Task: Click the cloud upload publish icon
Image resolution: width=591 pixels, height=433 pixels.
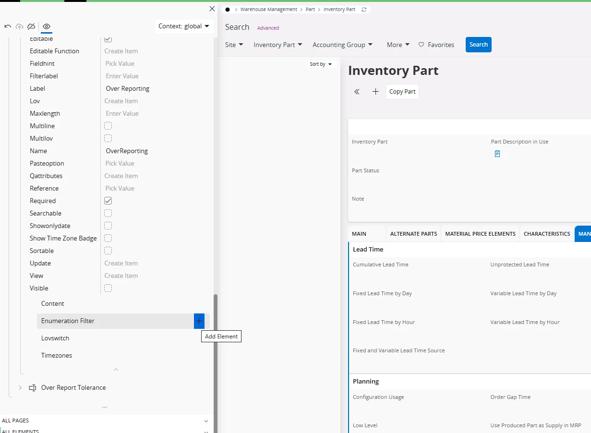Action: (x=20, y=26)
